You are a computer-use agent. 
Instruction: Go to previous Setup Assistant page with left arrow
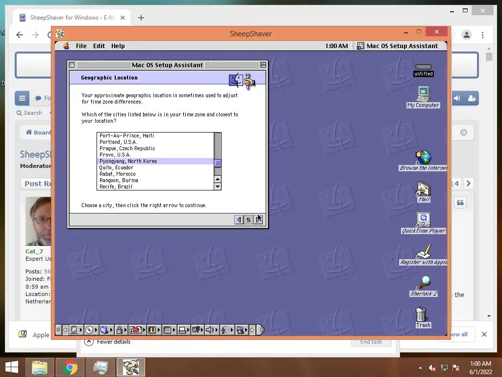239,219
